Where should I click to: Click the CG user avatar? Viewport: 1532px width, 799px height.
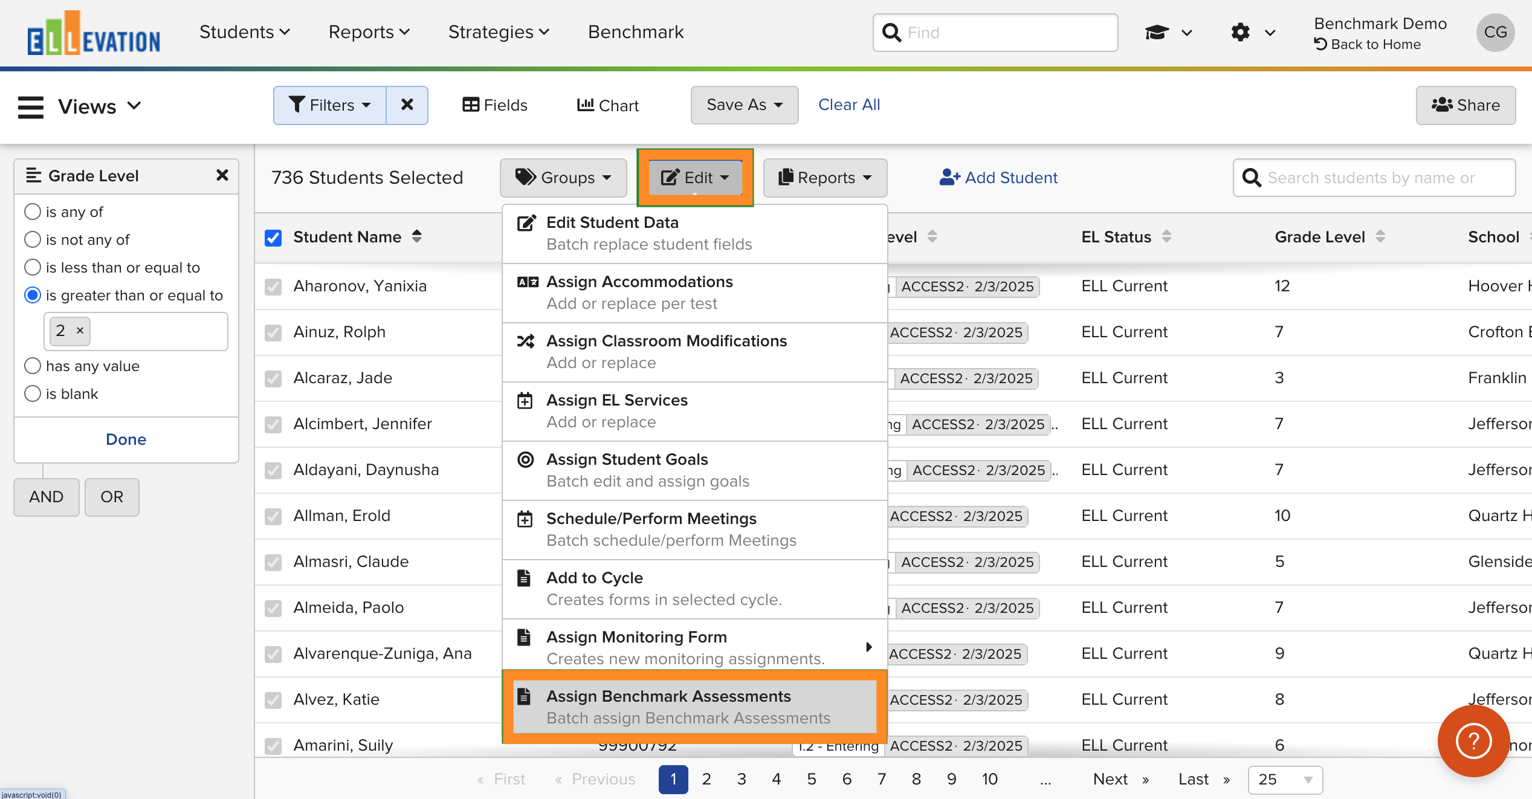click(x=1495, y=33)
